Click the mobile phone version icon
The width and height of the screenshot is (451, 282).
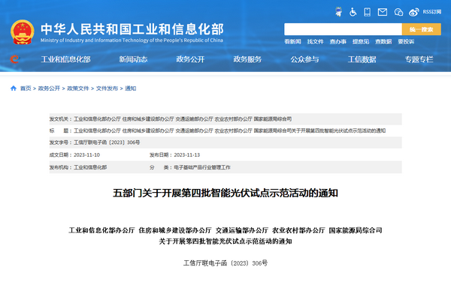[x=368, y=12]
